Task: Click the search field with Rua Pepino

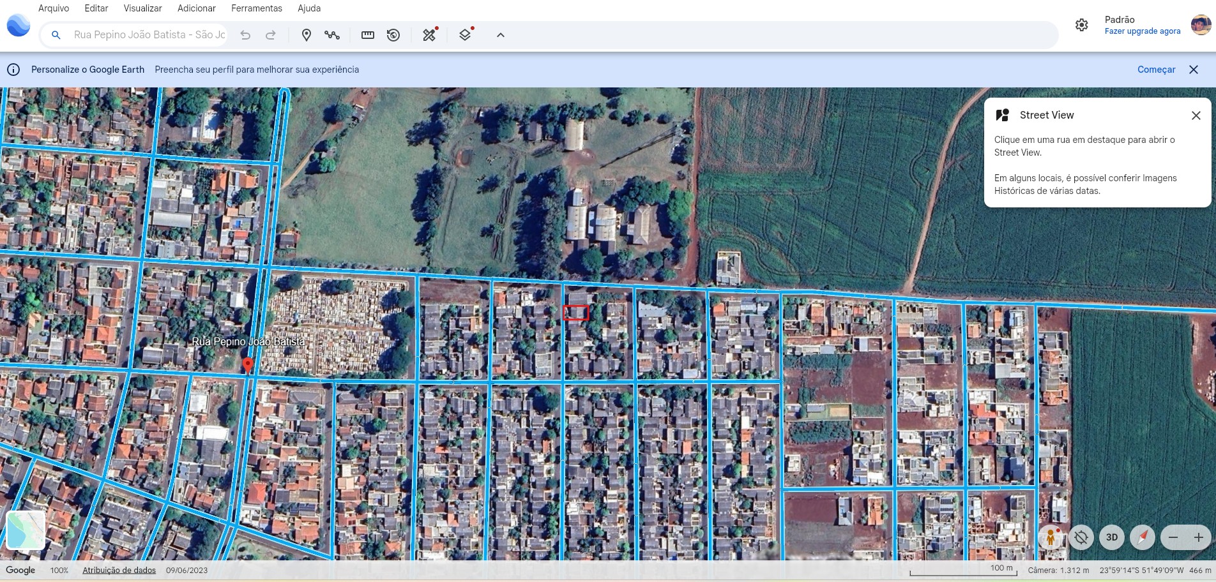Action: 149,35
